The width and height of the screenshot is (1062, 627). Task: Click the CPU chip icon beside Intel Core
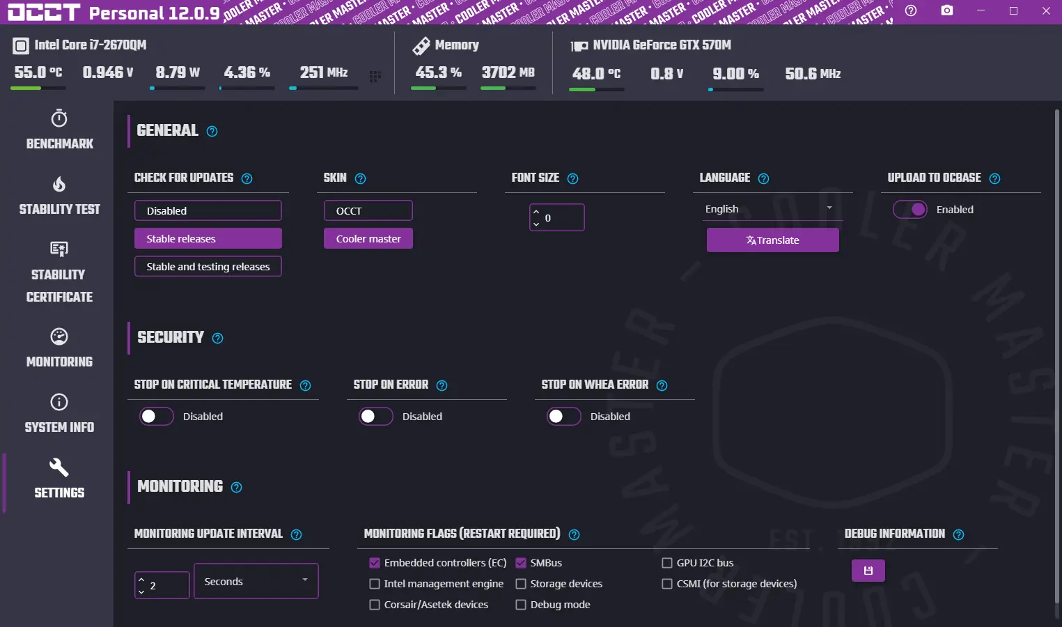coord(21,46)
